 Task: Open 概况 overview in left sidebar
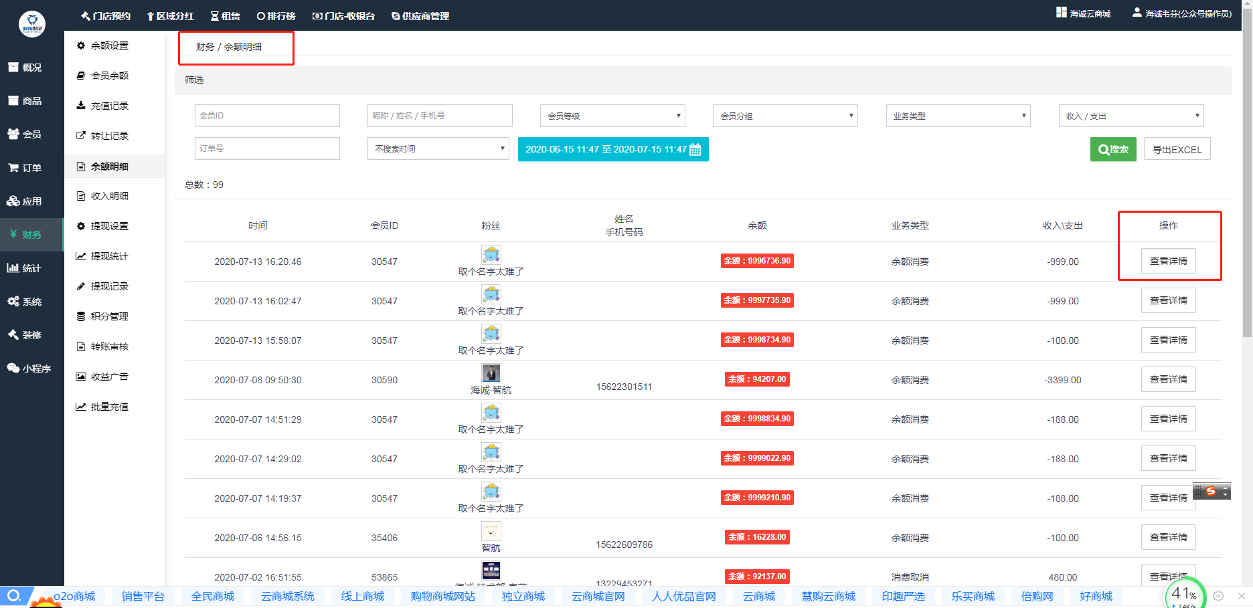pos(25,68)
